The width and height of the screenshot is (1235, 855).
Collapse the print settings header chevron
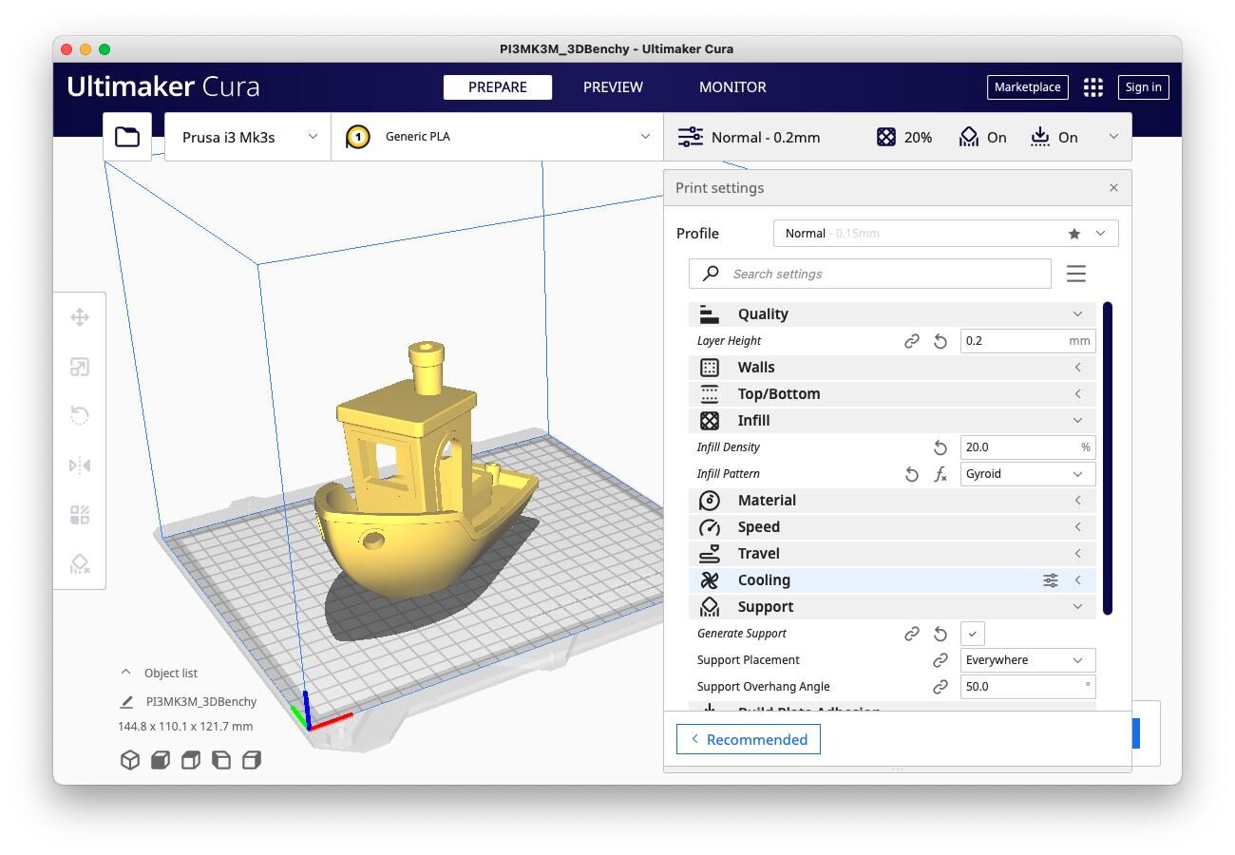click(1113, 137)
